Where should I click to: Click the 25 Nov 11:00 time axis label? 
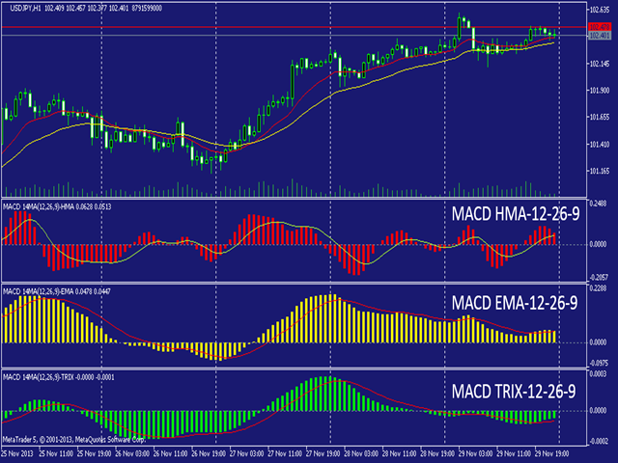(56, 453)
